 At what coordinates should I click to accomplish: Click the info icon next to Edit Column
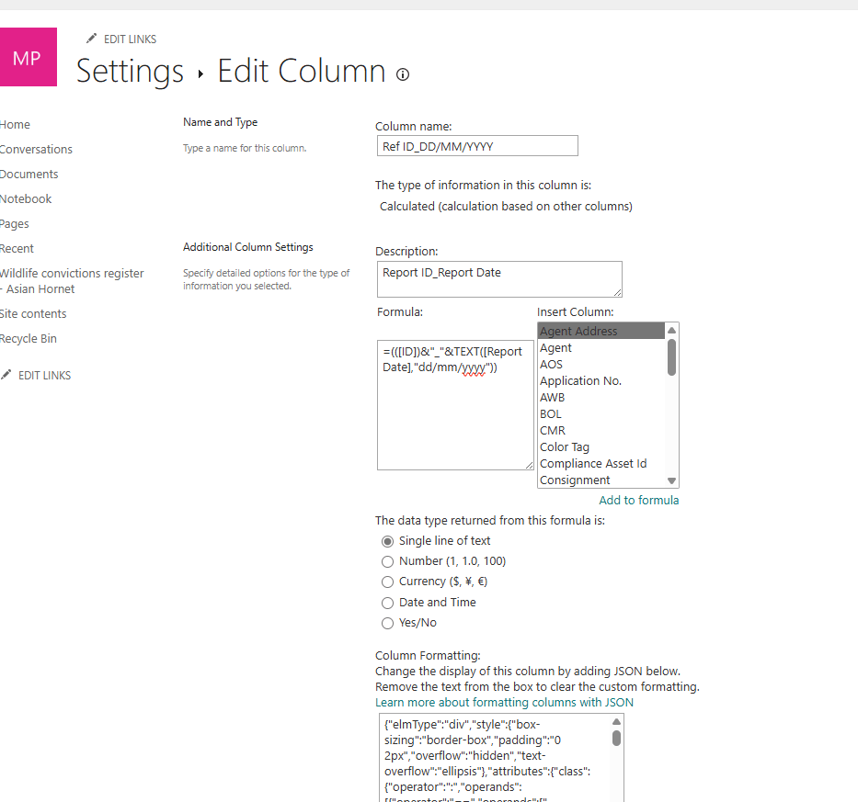point(403,74)
